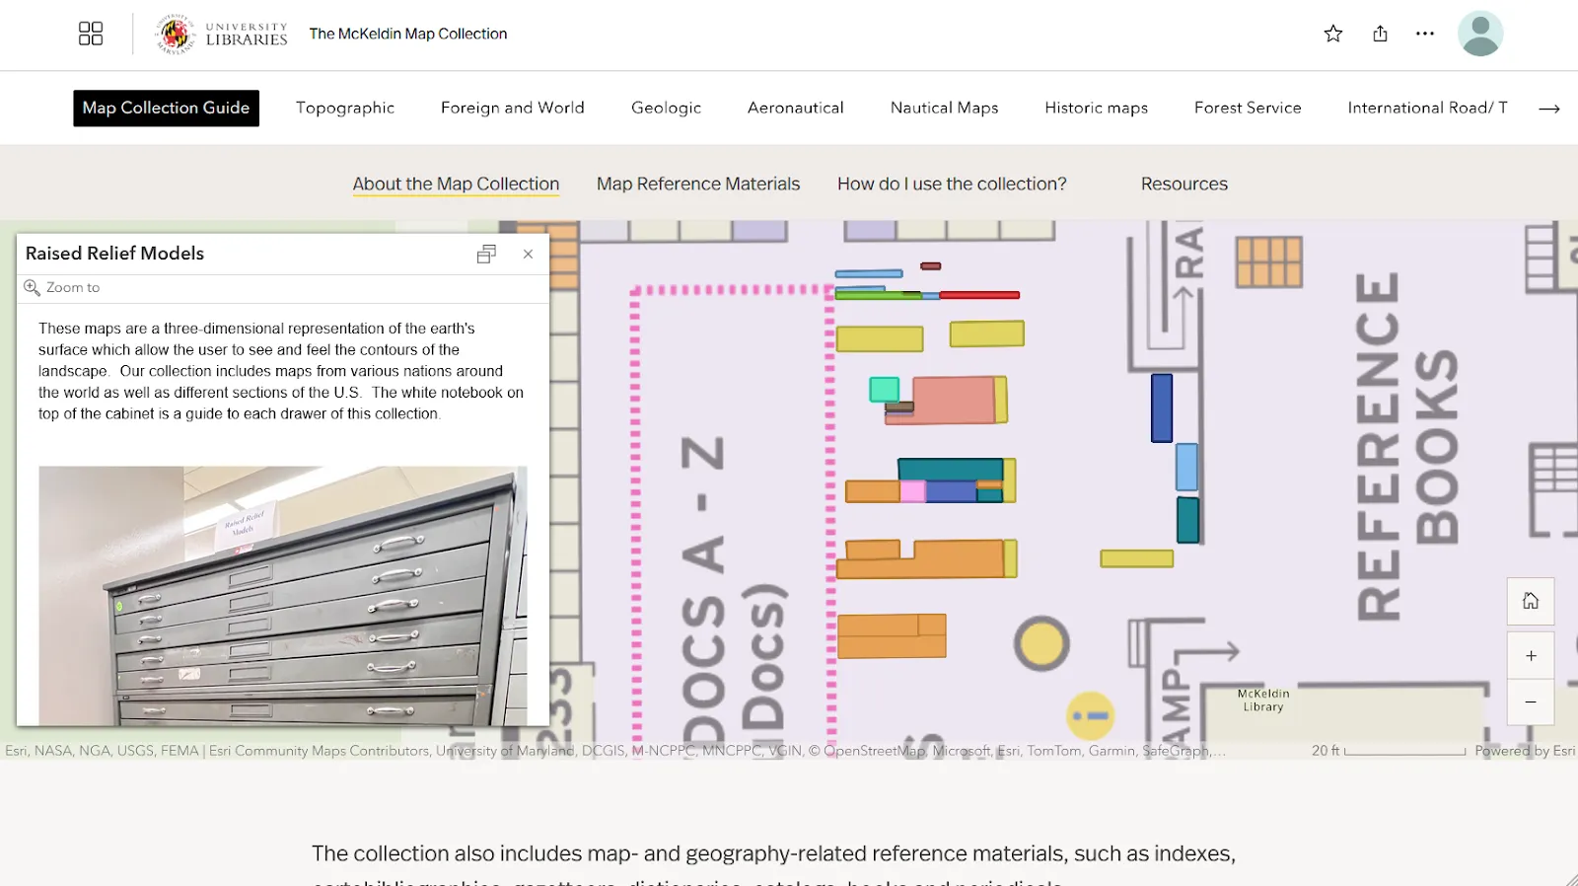The width and height of the screenshot is (1578, 886).
Task: Select the yellow marker with dash icon
Action: click(1091, 715)
